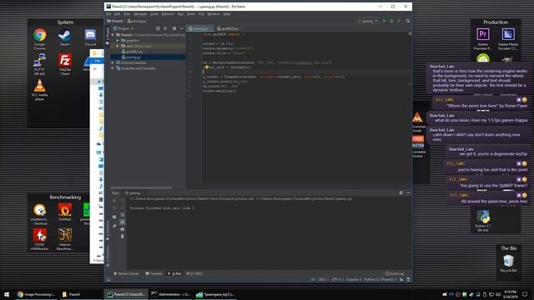
Task: Open PuTTY desktop shortcut
Action: pos(39,65)
